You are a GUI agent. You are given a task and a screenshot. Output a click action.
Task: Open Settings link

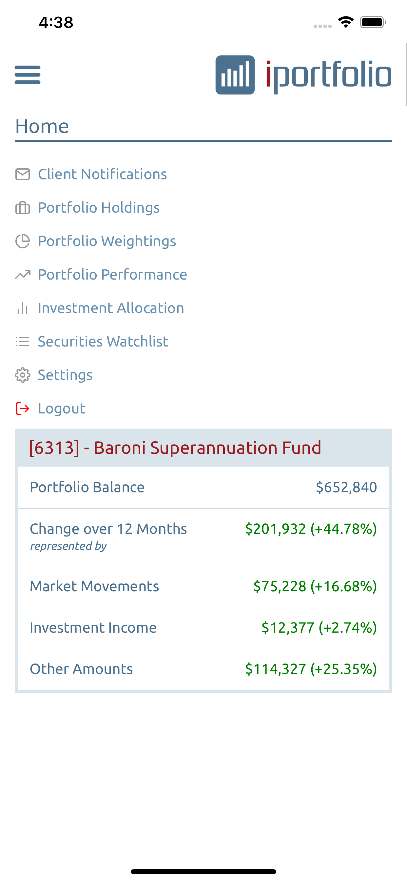[65, 375]
